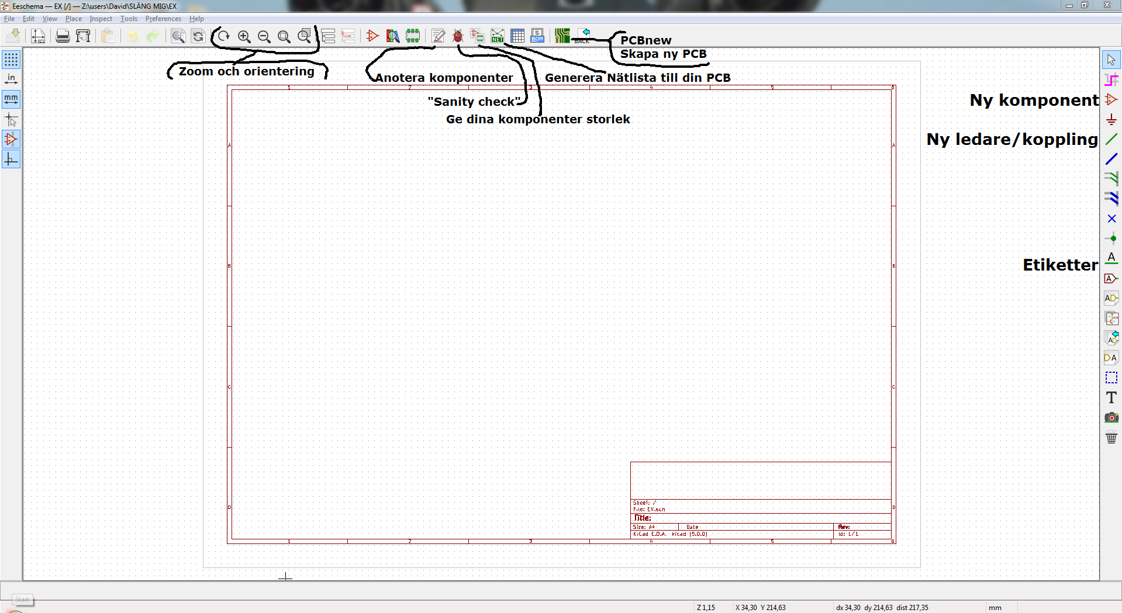Viewport: 1122px width, 613px height.
Task: Open the Inspect menu
Action: [x=101, y=19]
